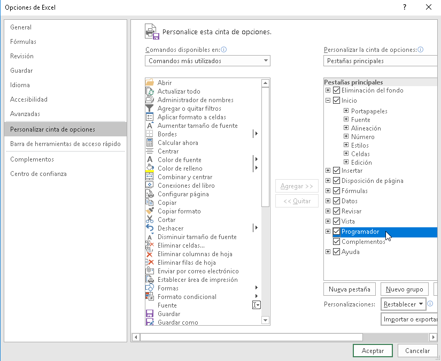
Task: Click the Nueva pestaña button
Action: click(349, 289)
